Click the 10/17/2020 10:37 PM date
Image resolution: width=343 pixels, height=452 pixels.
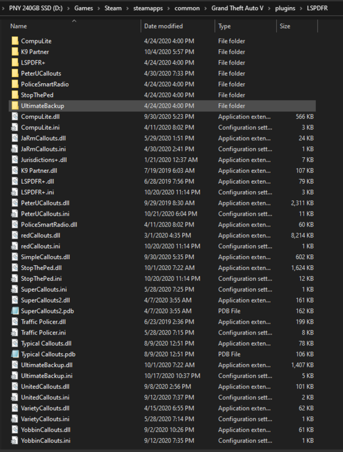pos(172,376)
